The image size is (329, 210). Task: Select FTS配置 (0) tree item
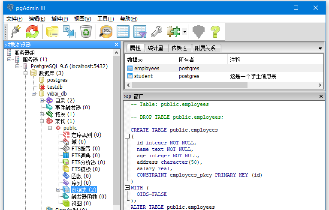(x=86, y=149)
